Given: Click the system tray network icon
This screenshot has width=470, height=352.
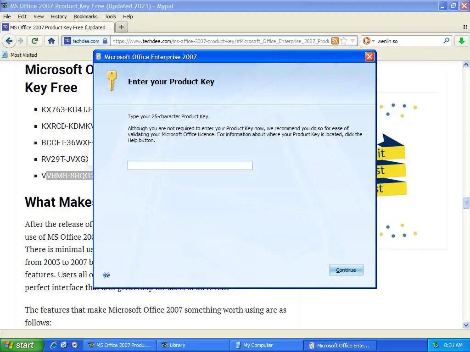Looking at the screenshot, I should point(436,345).
